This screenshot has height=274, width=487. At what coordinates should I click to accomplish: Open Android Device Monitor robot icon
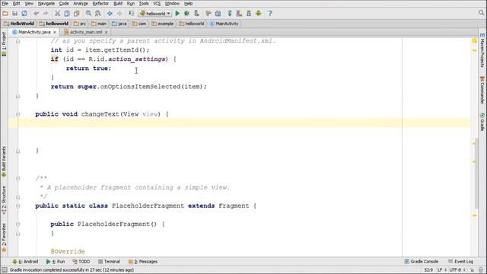pos(259,14)
